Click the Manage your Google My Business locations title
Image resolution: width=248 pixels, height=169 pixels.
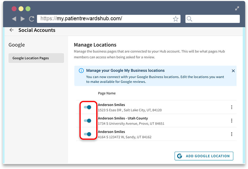click(x=125, y=71)
